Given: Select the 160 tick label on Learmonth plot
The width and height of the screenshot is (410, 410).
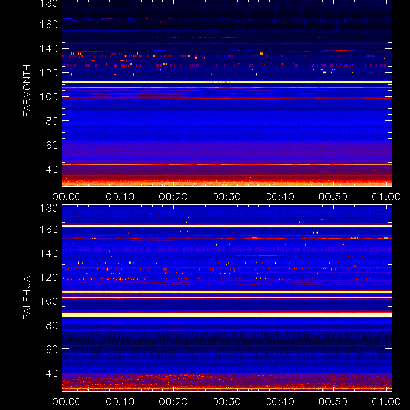Looking at the screenshot, I should pyautogui.click(x=49, y=25).
